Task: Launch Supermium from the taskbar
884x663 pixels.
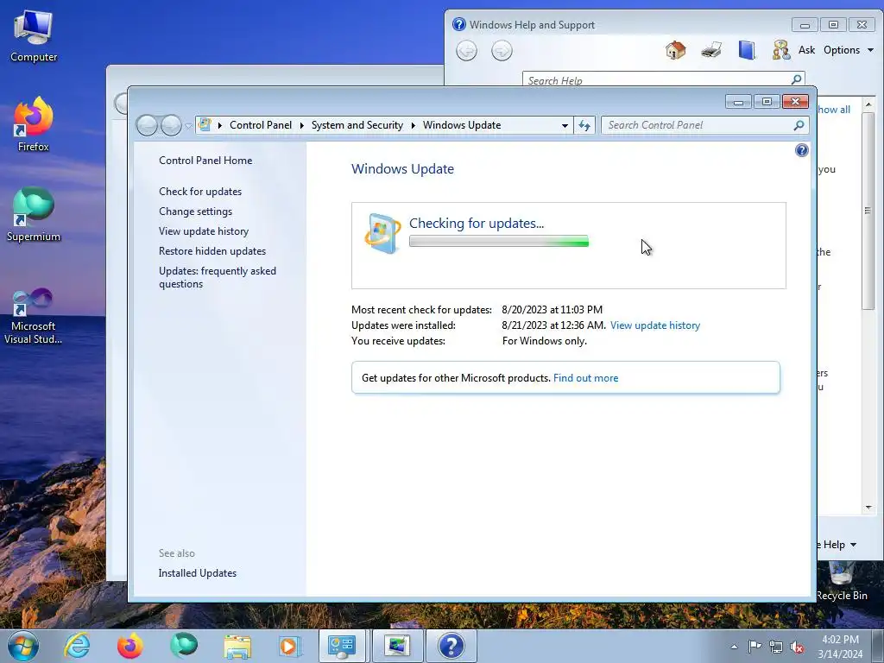Action: click(184, 646)
